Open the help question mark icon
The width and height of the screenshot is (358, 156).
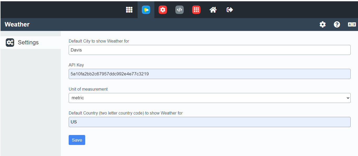(337, 24)
